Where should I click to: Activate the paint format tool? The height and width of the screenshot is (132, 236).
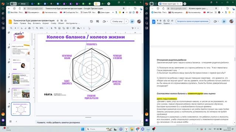click(33, 28)
